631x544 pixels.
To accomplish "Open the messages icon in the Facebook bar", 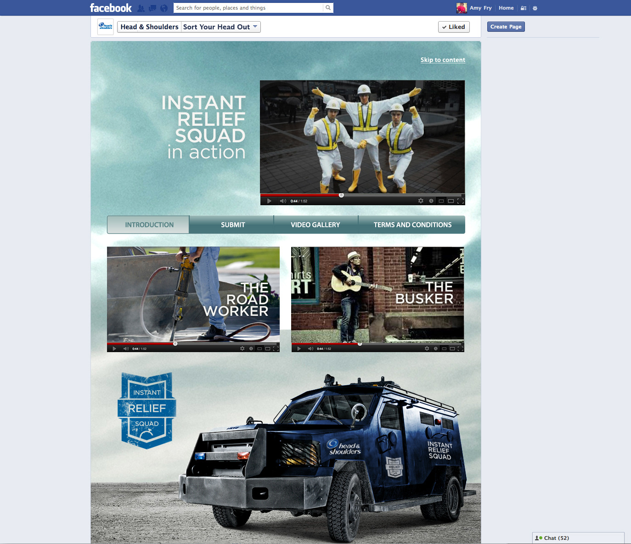I will [x=152, y=8].
